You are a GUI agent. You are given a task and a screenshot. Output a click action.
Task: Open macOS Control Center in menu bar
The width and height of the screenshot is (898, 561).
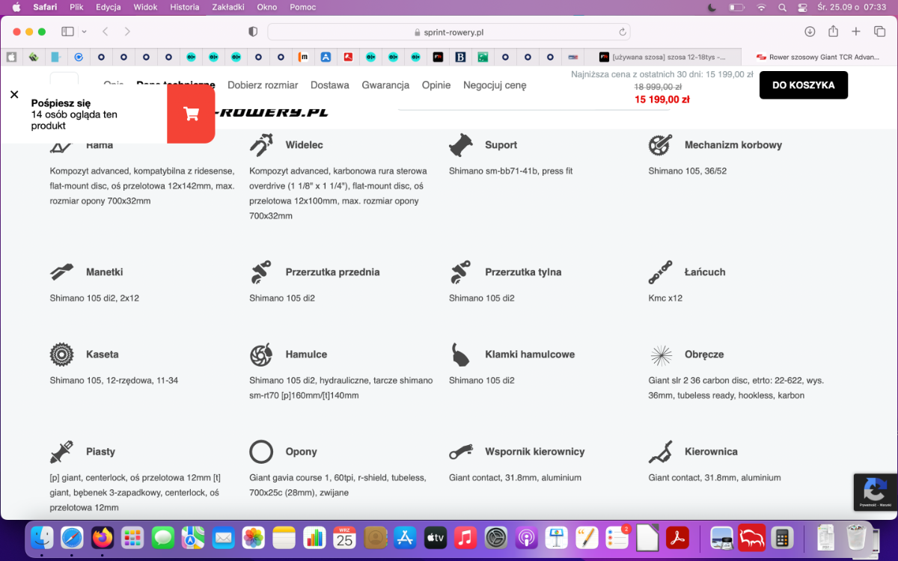(x=803, y=7)
